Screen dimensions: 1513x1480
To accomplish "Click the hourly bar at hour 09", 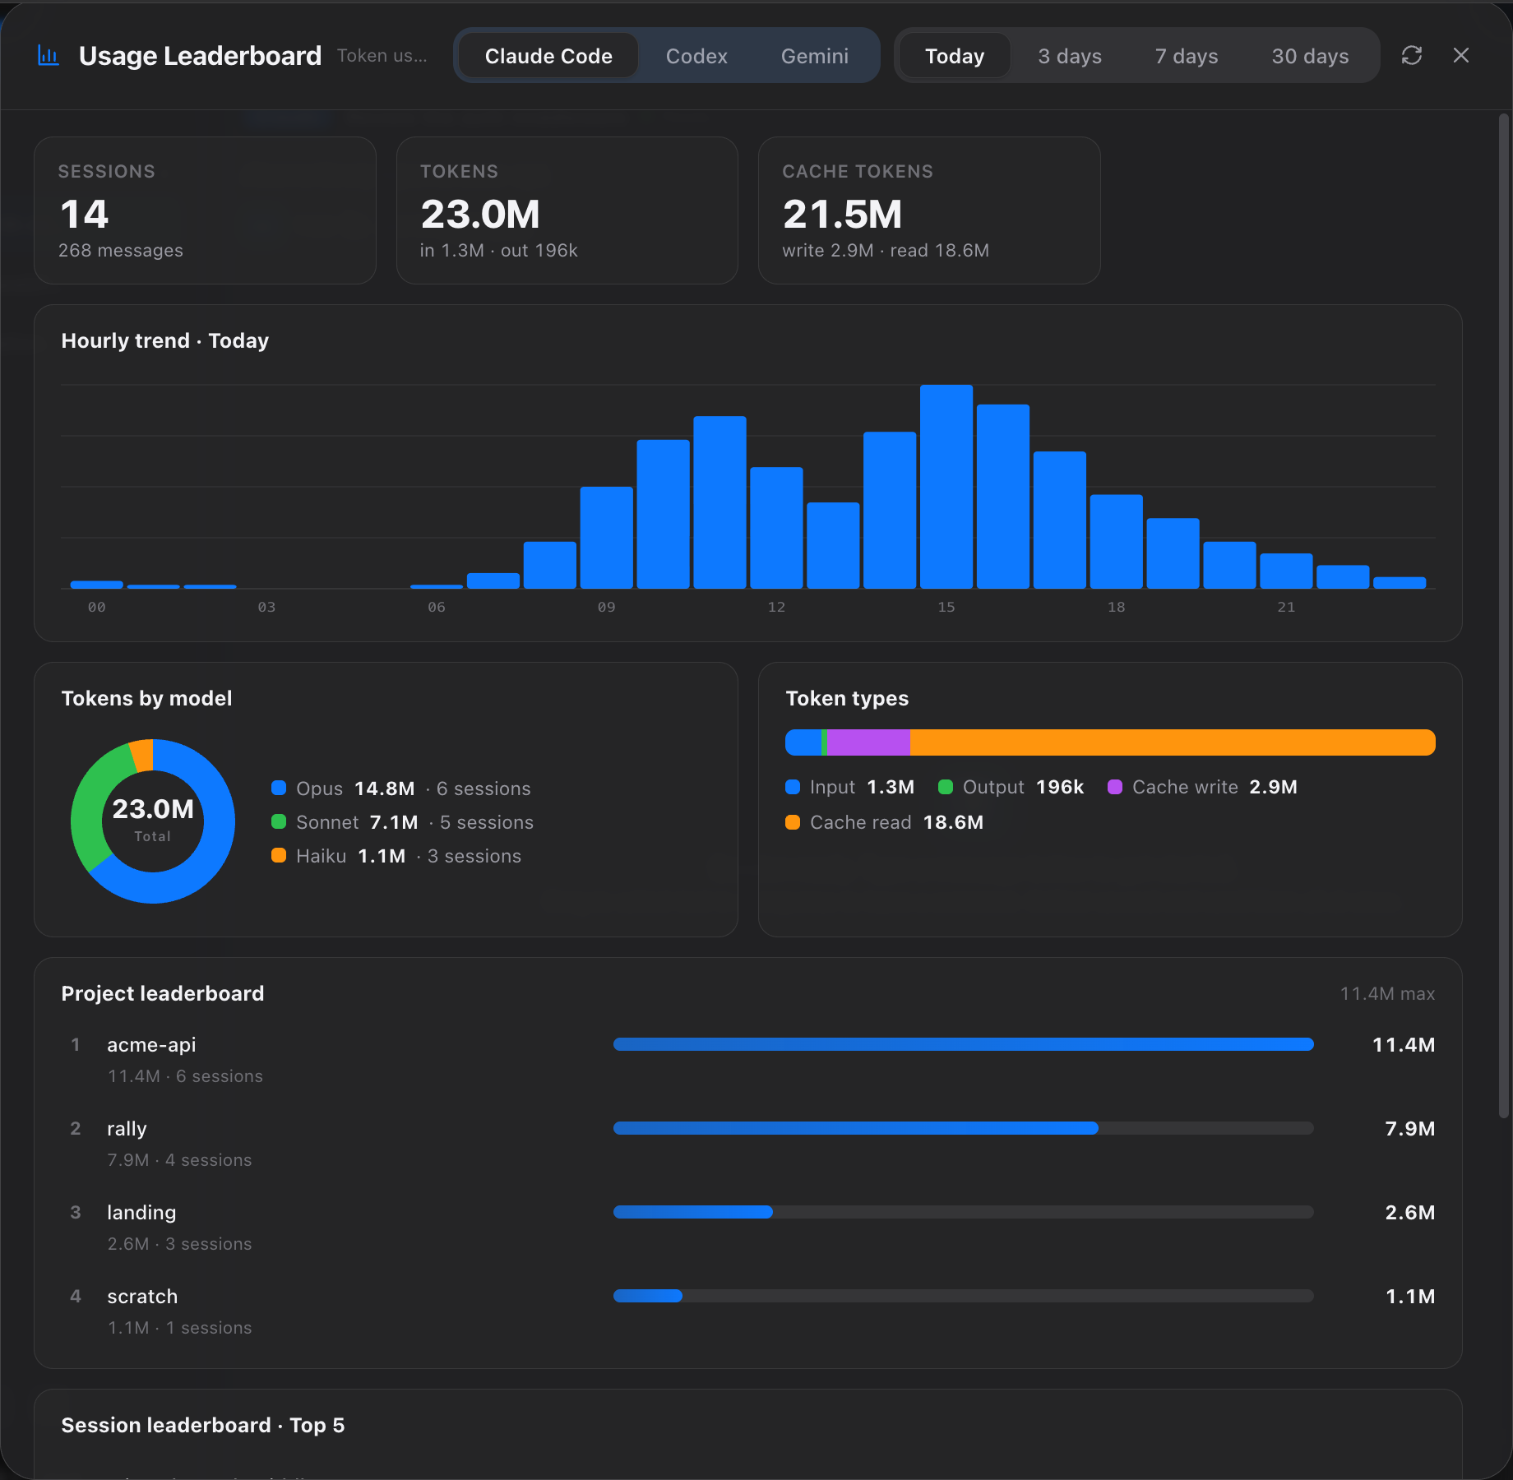I will point(607,538).
